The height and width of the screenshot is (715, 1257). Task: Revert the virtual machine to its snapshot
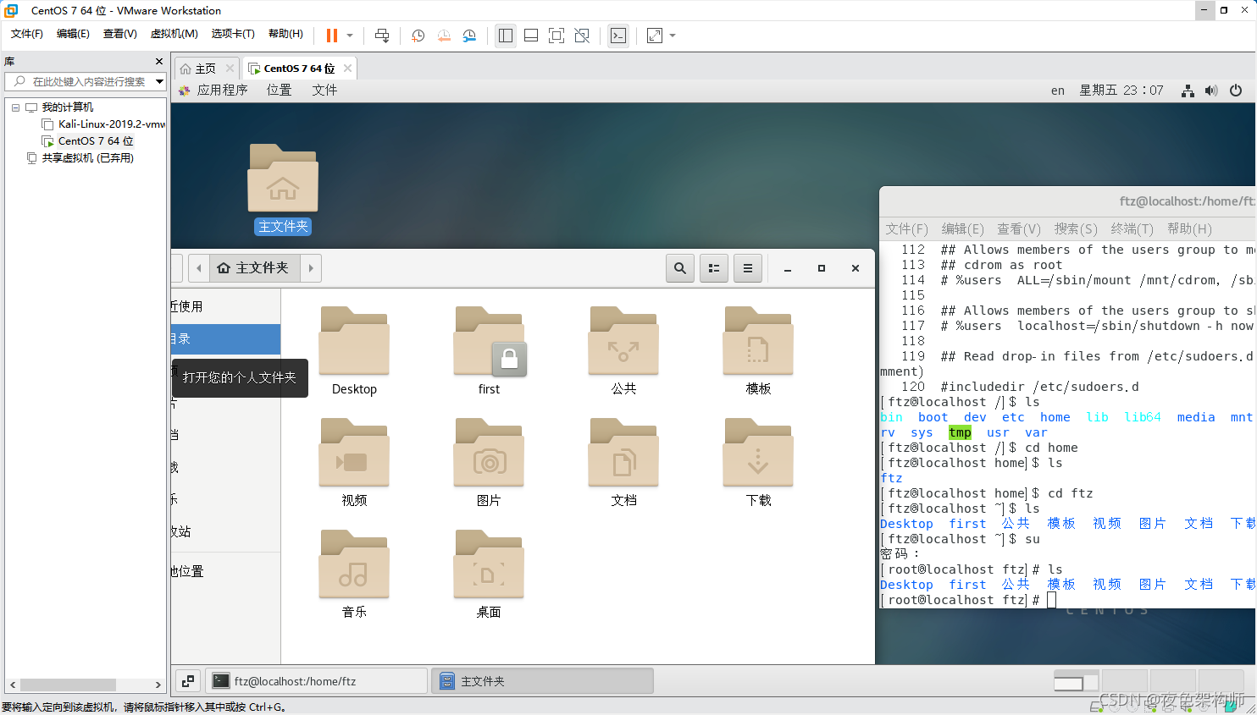click(x=444, y=36)
